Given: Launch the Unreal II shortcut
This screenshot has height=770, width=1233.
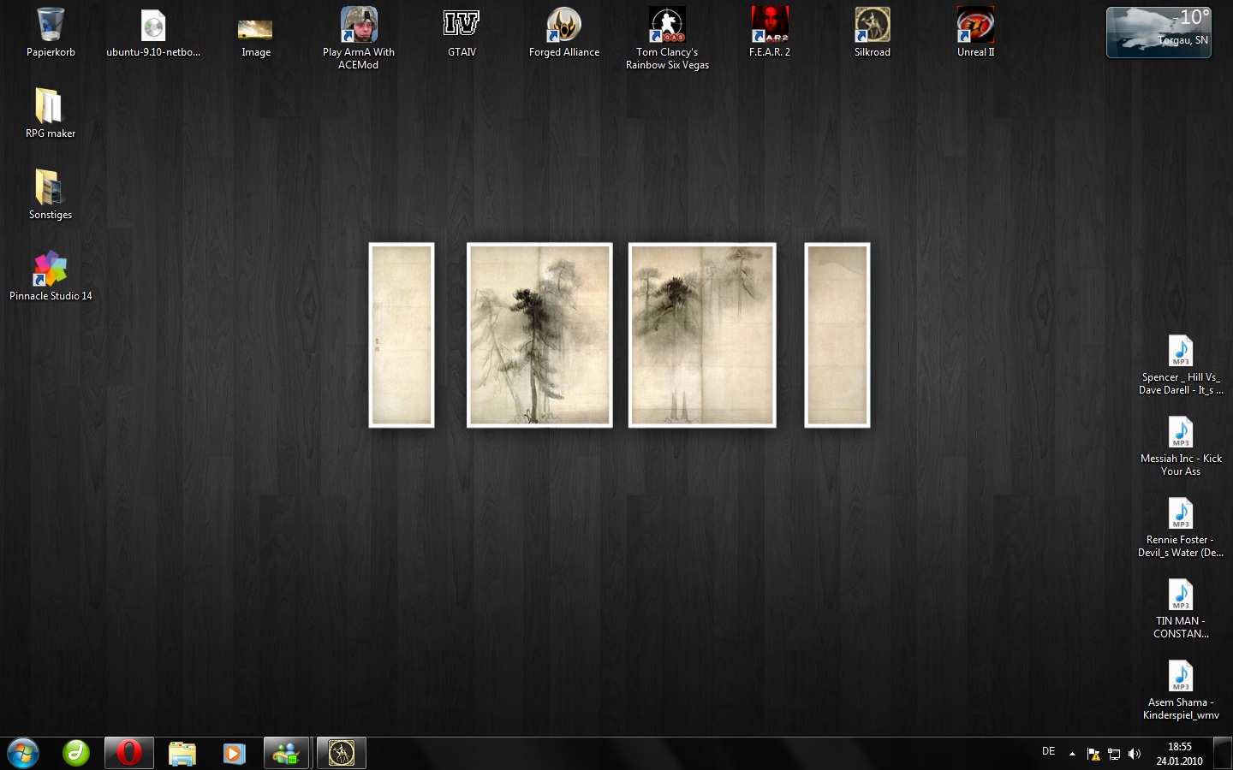Looking at the screenshot, I should pyautogui.click(x=975, y=33).
